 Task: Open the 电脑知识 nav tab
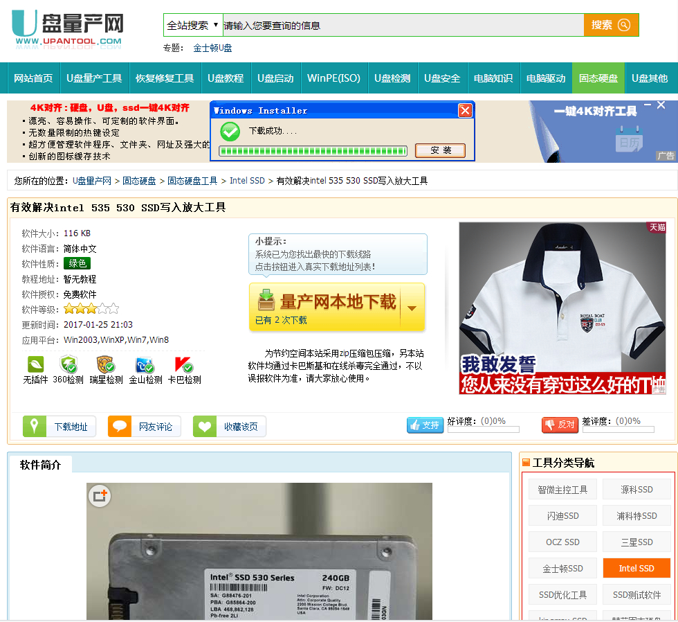coord(493,78)
